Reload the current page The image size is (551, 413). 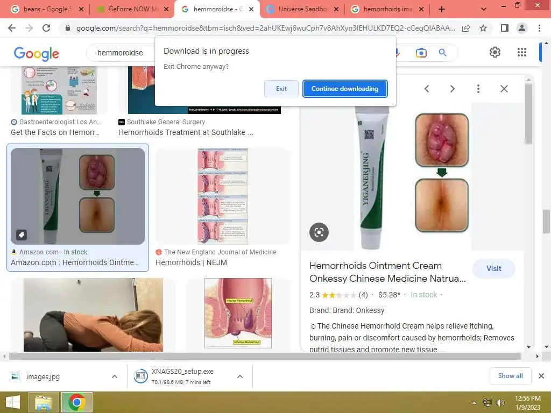tap(46, 28)
